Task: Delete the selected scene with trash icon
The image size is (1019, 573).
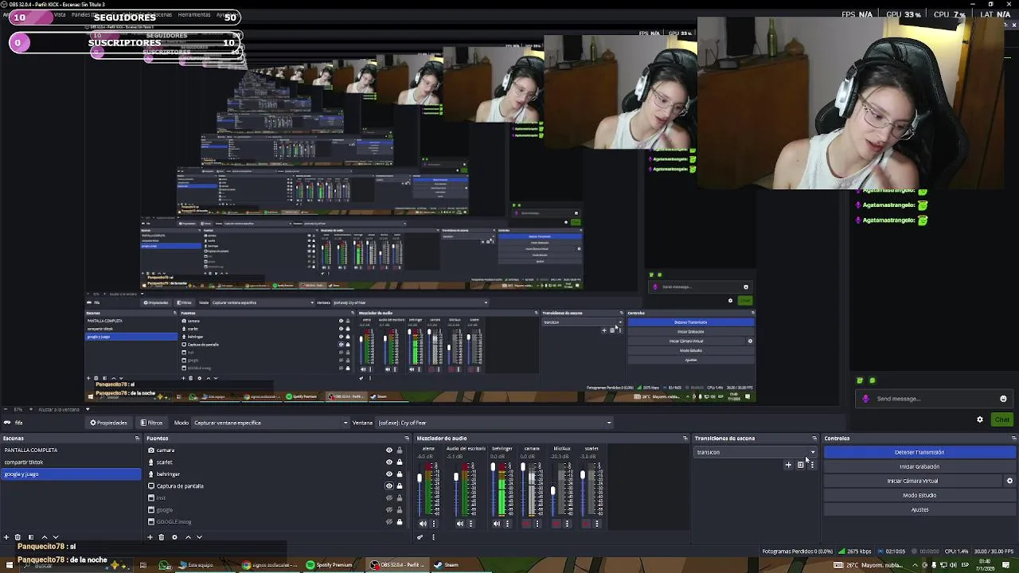Action: pos(18,537)
